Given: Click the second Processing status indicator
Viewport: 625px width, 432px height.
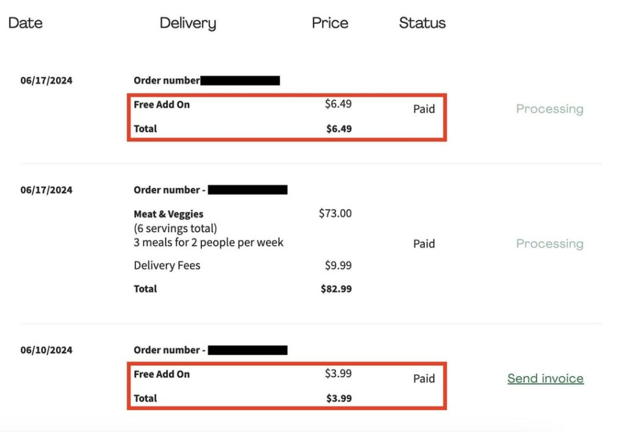Looking at the screenshot, I should [549, 243].
